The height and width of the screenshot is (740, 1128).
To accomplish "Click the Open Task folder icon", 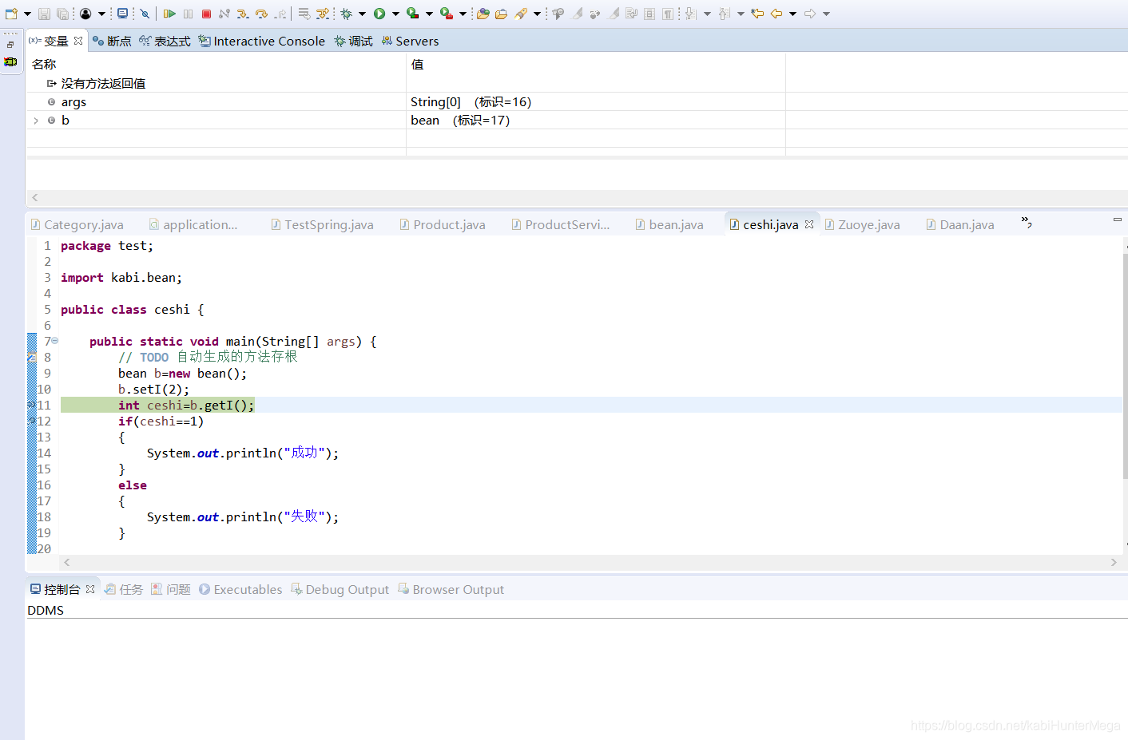I will 501,14.
